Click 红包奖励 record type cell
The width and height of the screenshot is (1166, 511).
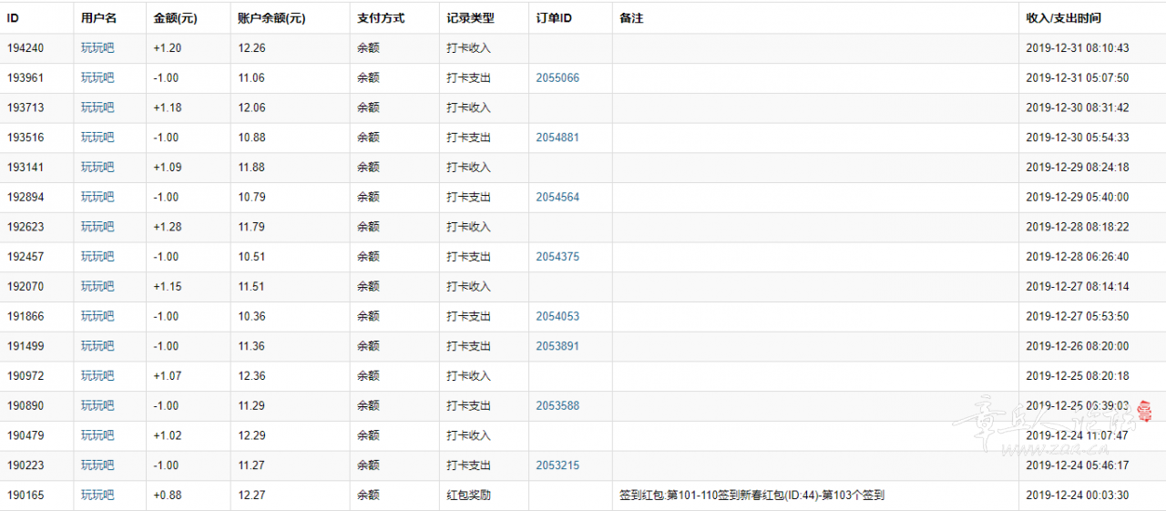pos(468,496)
